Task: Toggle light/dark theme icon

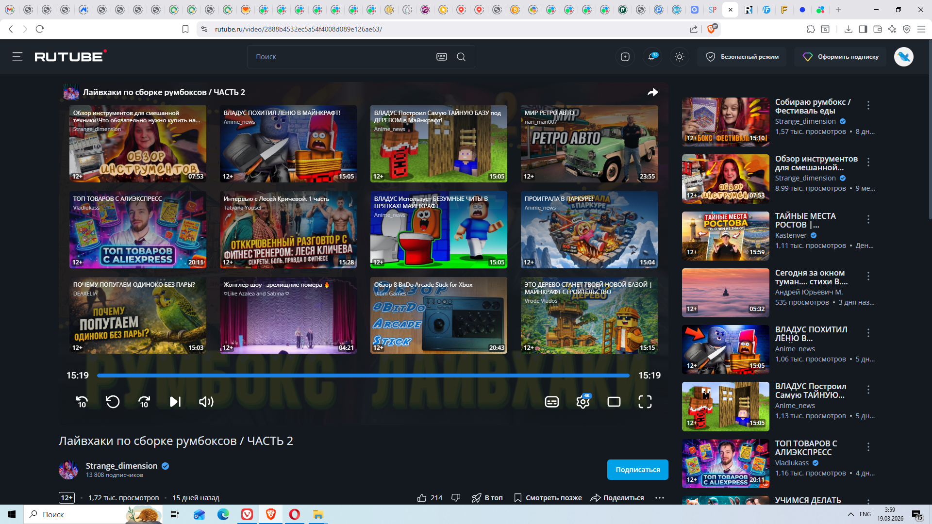Action: 680,57
